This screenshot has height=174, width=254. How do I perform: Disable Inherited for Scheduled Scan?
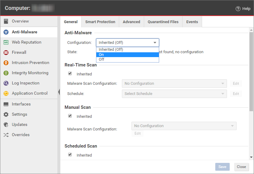[70, 154]
